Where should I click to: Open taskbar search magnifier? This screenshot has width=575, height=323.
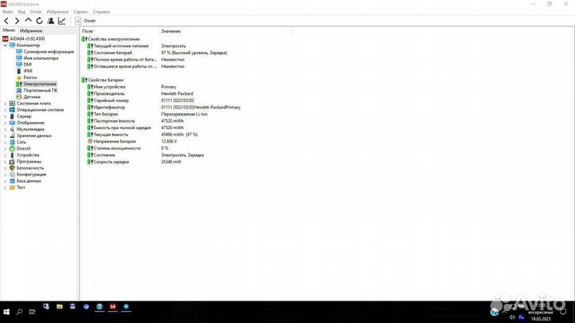(x=19, y=312)
